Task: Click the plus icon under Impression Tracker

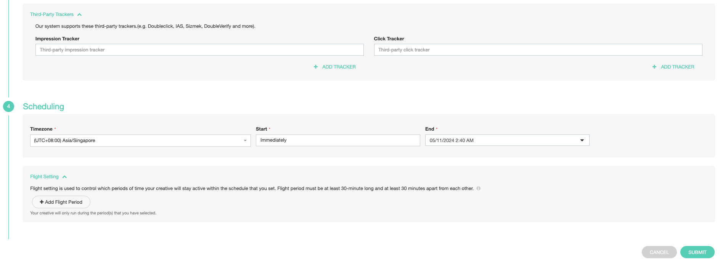Action: pos(316,67)
